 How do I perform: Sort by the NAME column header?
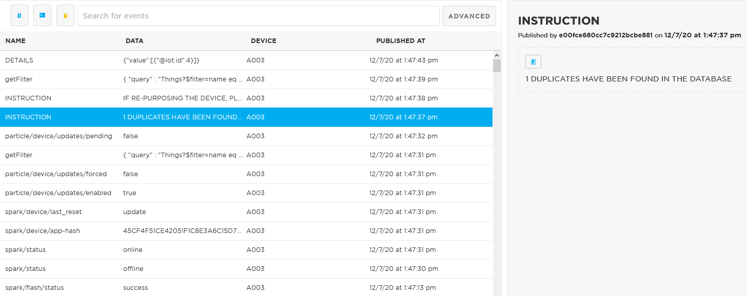15,41
